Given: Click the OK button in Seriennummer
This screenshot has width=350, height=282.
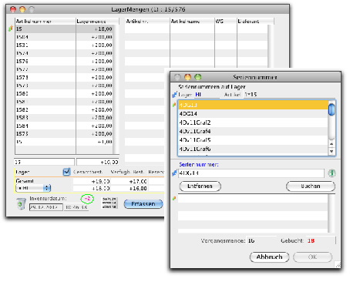Looking at the screenshot, I should 312,257.
